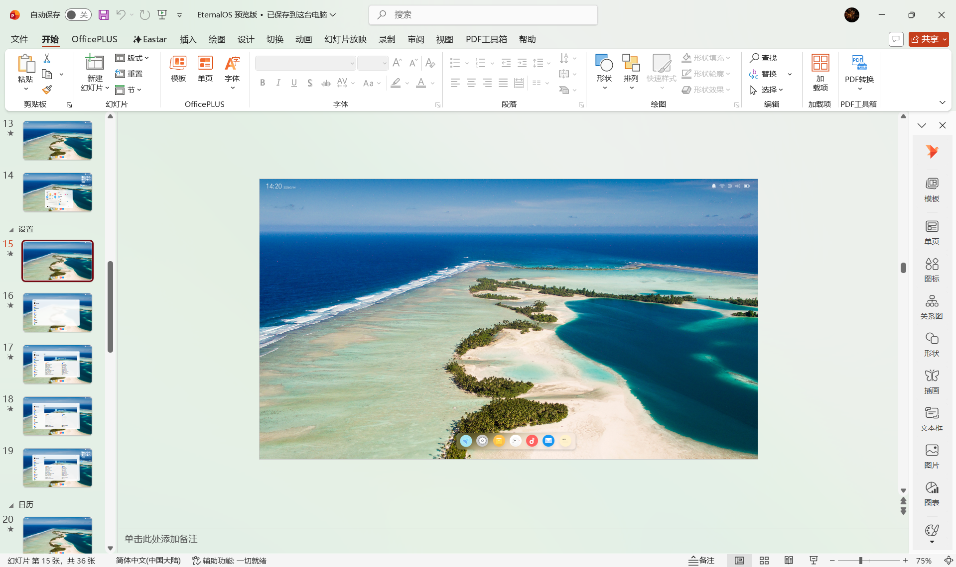The image size is (956, 567).
Task: Open the Find tool in editing group
Action: point(763,58)
